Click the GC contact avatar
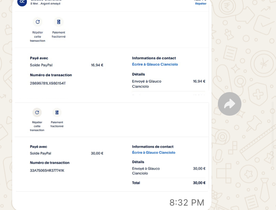276x210 pixels. 22,2
